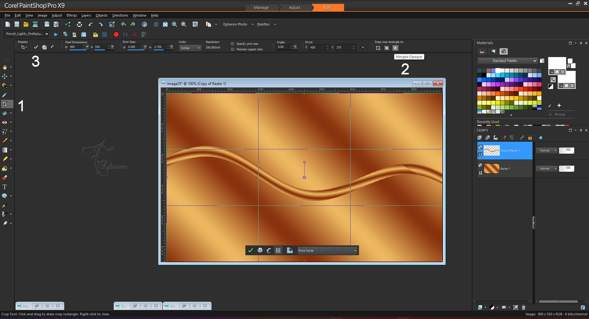Screen dimensions: 589x319
Task: Switch to the Manage tab
Action: pos(261,7)
